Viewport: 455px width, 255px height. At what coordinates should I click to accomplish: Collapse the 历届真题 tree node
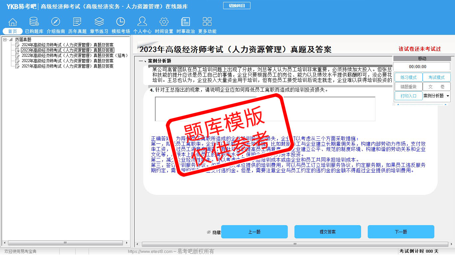(5, 40)
